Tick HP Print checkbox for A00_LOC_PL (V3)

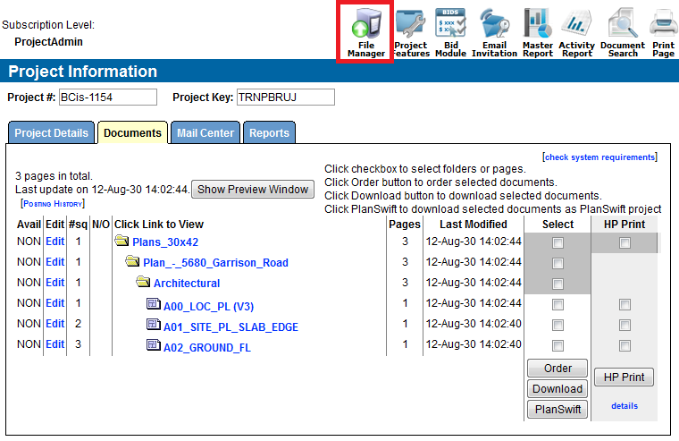pyautogui.click(x=625, y=304)
